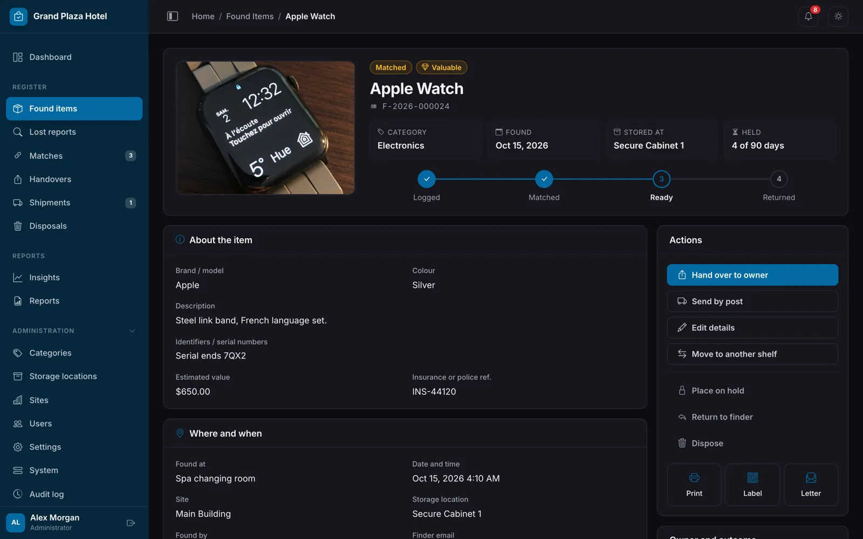This screenshot has height=539, width=863.
Task: Open Shipments with 1 badge
Action: point(74,203)
